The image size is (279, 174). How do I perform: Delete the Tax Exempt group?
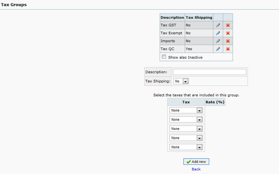[228, 33]
